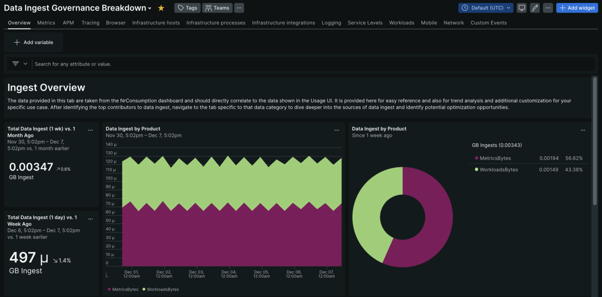Image resolution: width=602 pixels, height=297 pixels.
Task: Click the pencil edit dashboard icon
Action: (535, 8)
